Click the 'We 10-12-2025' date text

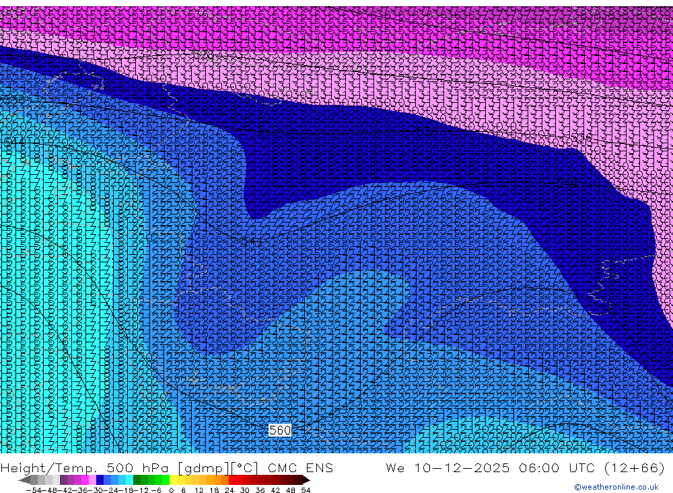click(448, 468)
